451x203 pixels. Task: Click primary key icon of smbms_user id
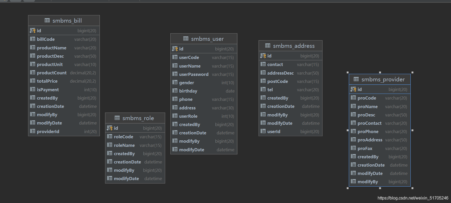pyautogui.click(x=175, y=49)
